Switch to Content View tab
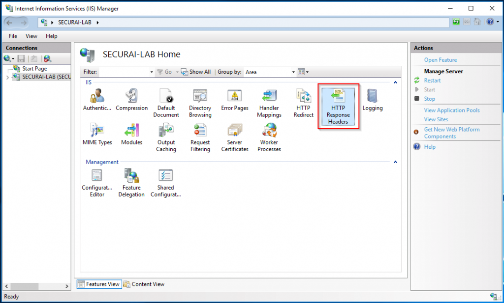This screenshot has width=504, height=303. pos(144,284)
